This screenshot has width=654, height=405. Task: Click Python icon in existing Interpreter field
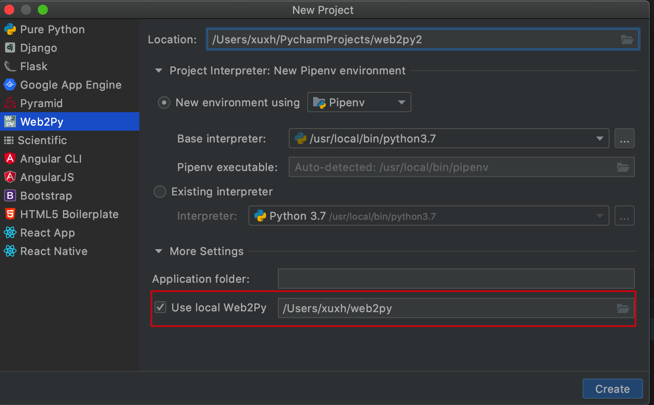click(260, 216)
